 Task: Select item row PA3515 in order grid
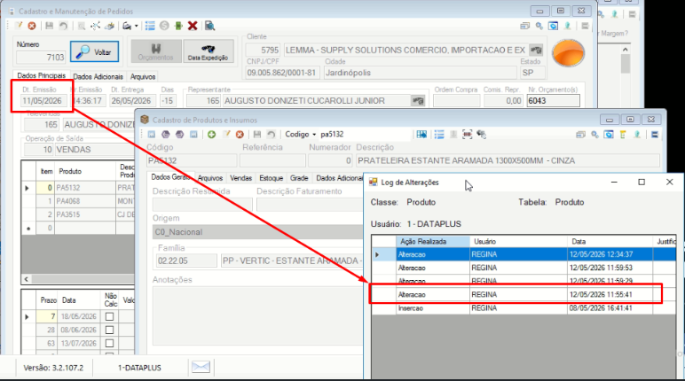pos(78,214)
